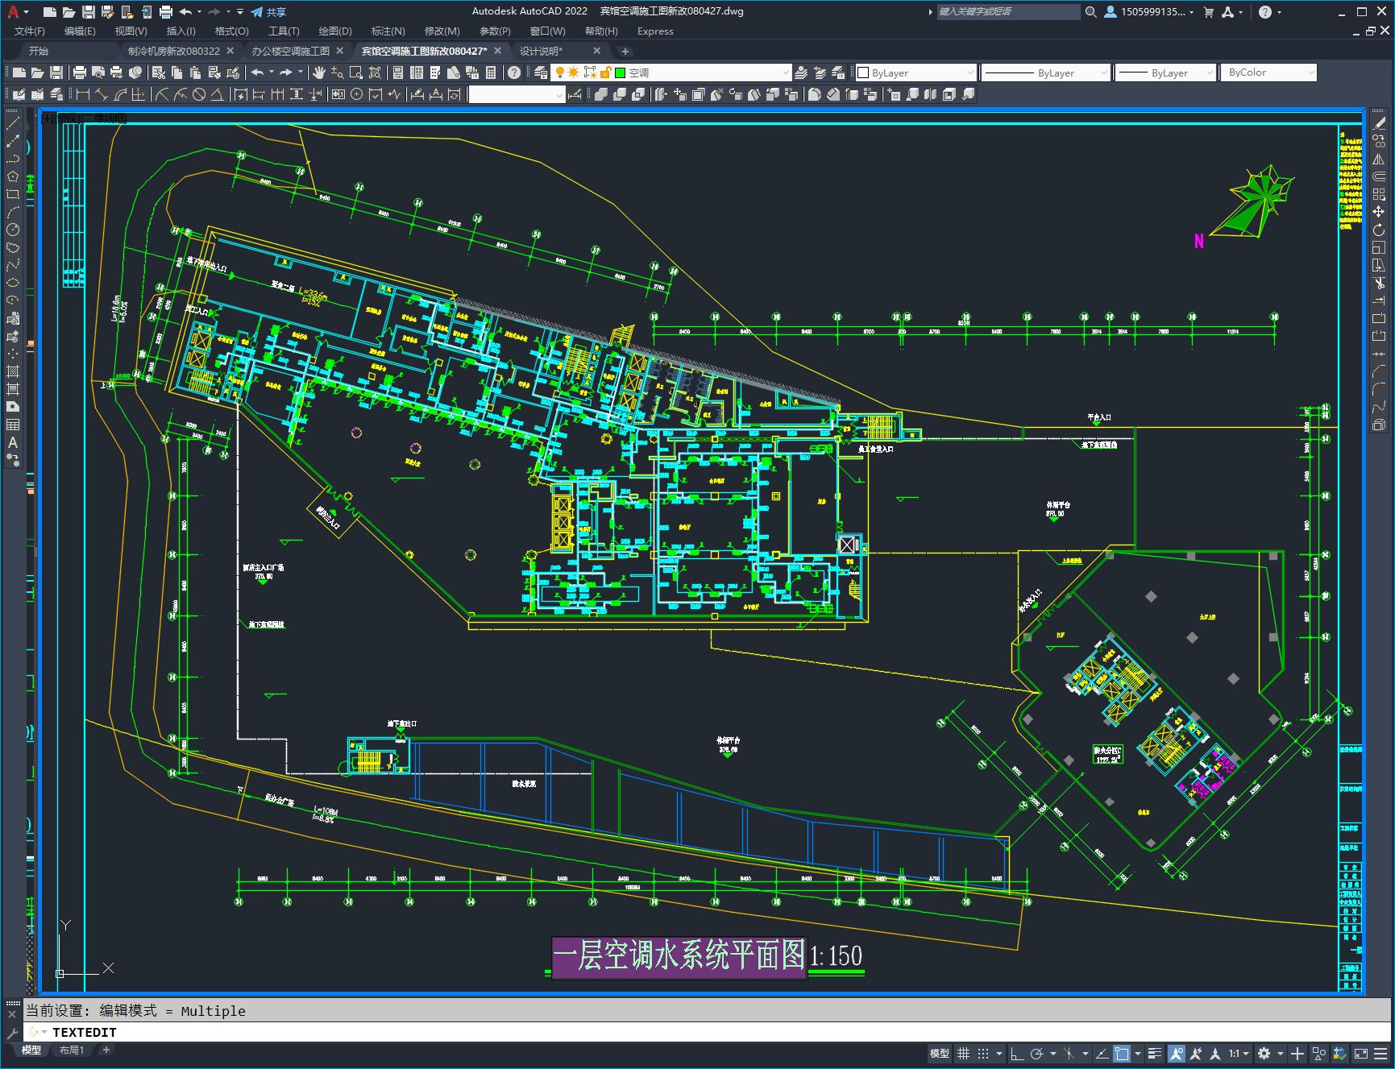
Task: Select the Pan hand tool in the standard toolbar
Action: point(319,73)
